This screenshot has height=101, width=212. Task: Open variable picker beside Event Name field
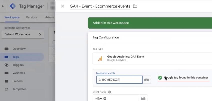click(143, 98)
